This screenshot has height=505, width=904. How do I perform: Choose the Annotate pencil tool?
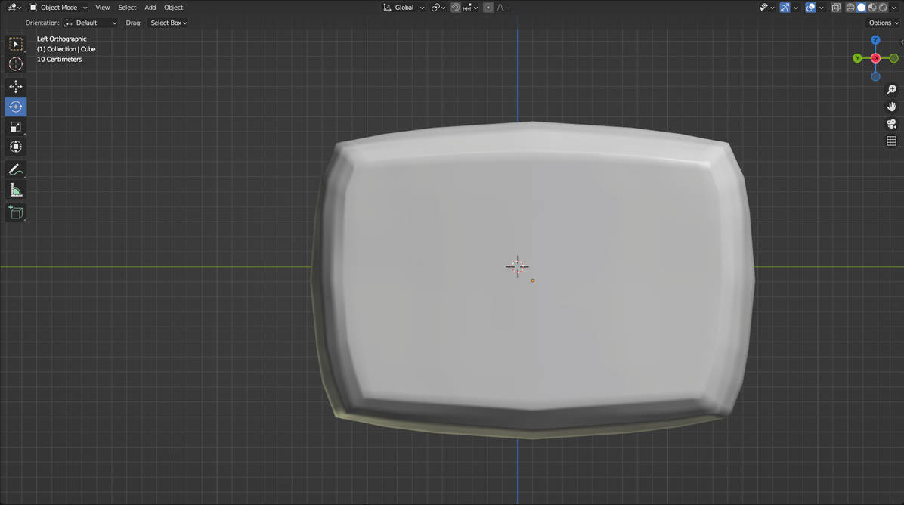(x=16, y=169)
